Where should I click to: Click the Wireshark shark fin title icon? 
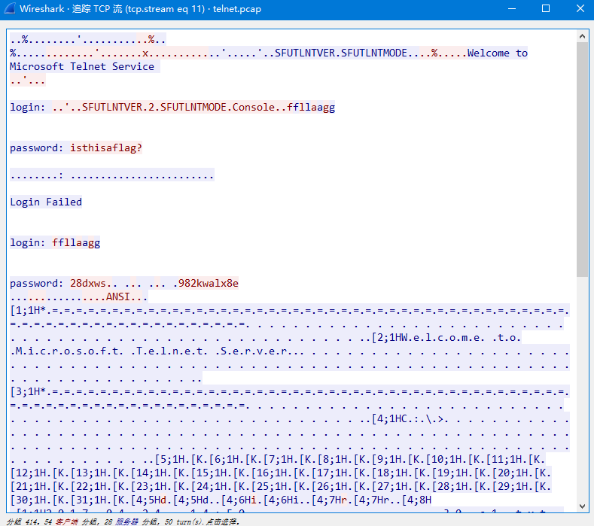[x=10, y=8]
